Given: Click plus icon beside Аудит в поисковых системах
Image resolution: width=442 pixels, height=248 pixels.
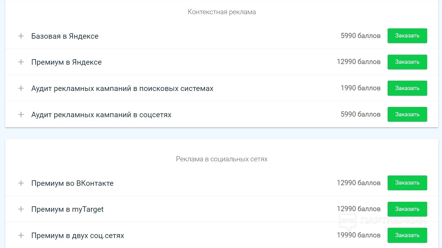Looking at the screenshot, I should click(x=21, y=88).
